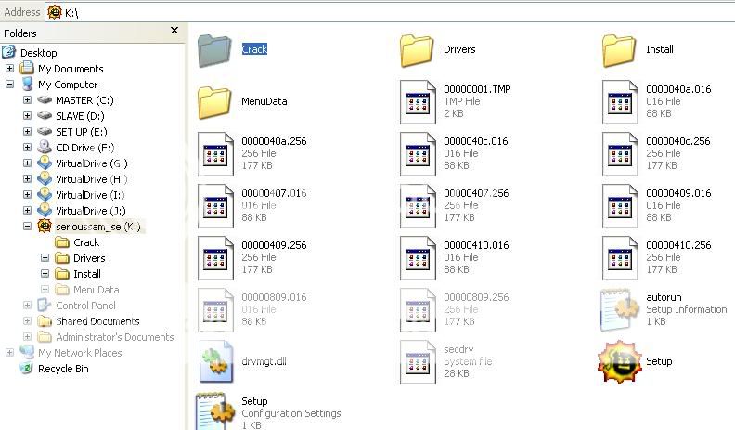Expand SLAVE (D:) drive node

(27, 116)
